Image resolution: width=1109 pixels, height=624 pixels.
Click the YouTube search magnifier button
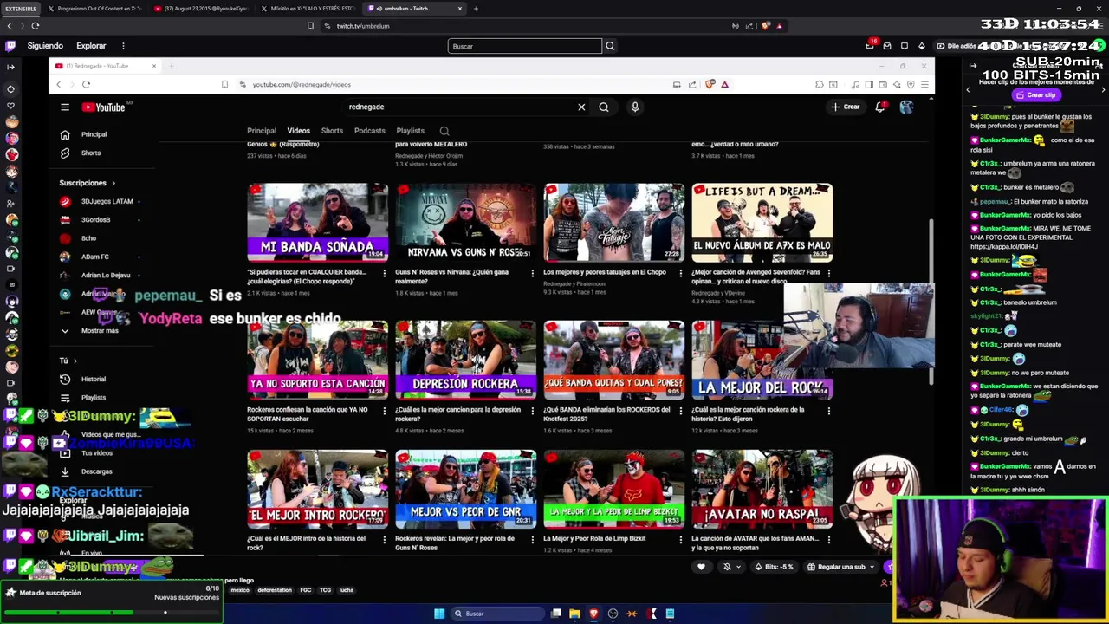pyautogui.click(x=604, y=107)
